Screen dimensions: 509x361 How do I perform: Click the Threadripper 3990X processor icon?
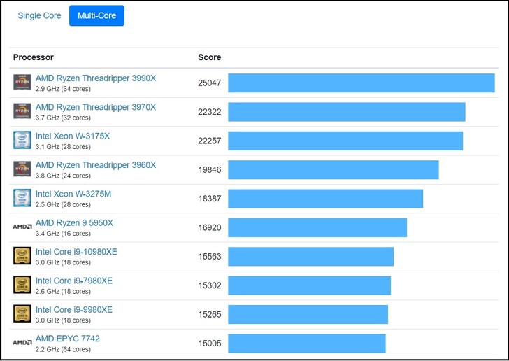22,83
